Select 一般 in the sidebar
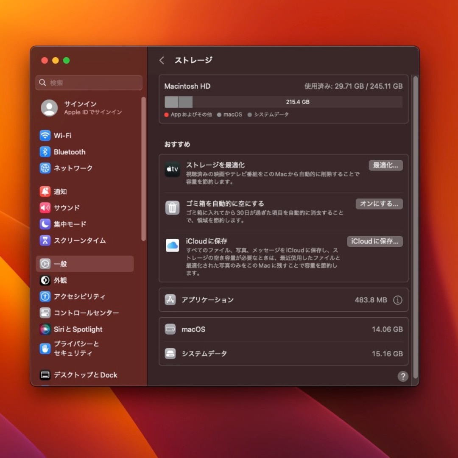 pyautogui.click(x=85, y=264)
